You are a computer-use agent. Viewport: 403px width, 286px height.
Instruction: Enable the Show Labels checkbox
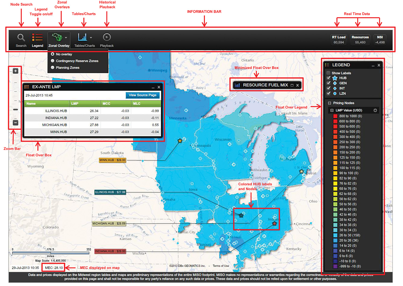pos(328,73)
